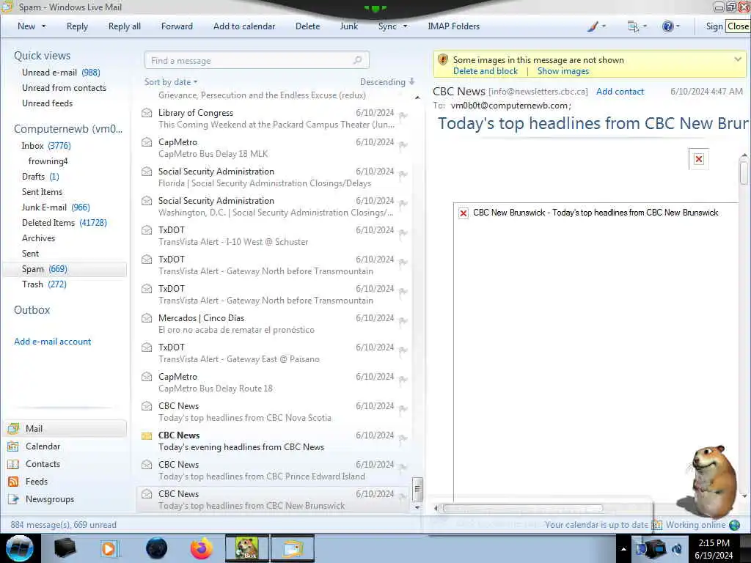The width and height of the screenshot is (751, 563).
Task: Click Sign in button
Action: tap(714, 26)
